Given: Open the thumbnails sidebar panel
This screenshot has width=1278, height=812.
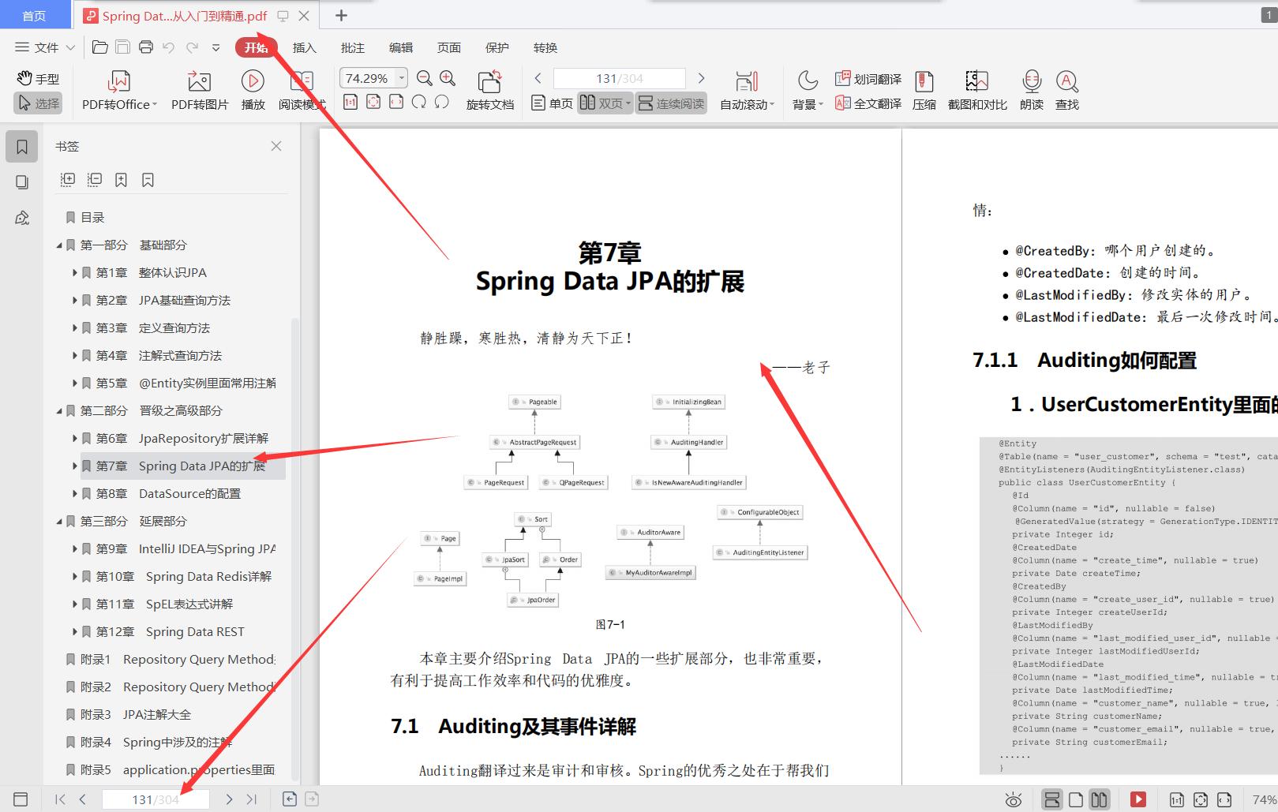Looking at the screenshot, I should click(x=22, y=182).
